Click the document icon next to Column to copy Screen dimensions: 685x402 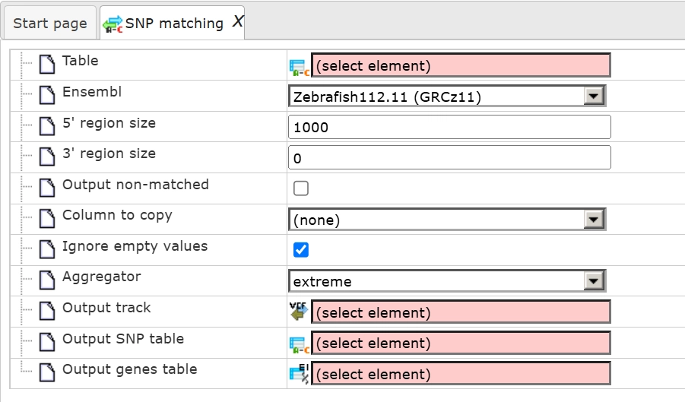tap(47, 219)
